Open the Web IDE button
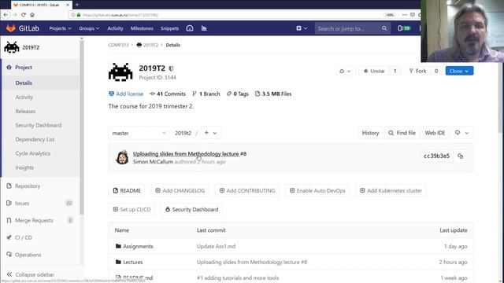Screen dimensions: 504x283 (435, 133)
